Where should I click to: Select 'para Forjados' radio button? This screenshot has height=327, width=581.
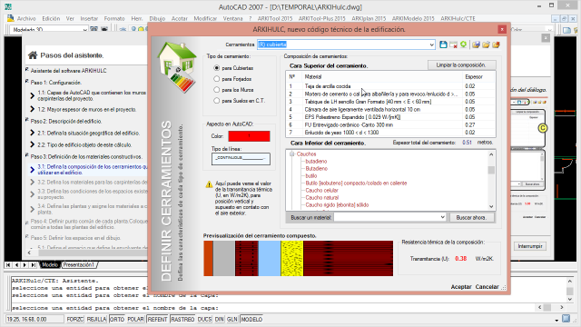(217, 79)
